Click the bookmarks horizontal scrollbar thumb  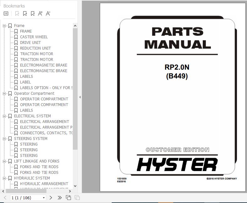pos(26,191)
